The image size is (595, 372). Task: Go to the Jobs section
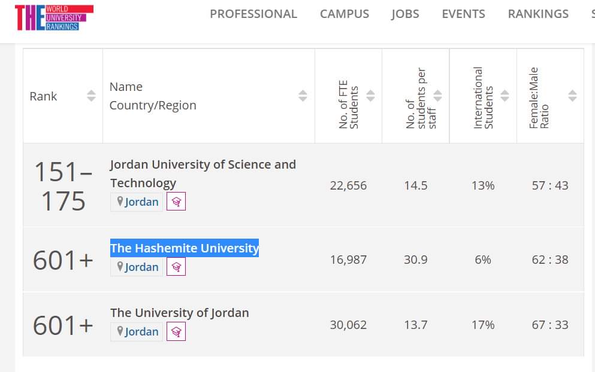[x=405, y=14]
